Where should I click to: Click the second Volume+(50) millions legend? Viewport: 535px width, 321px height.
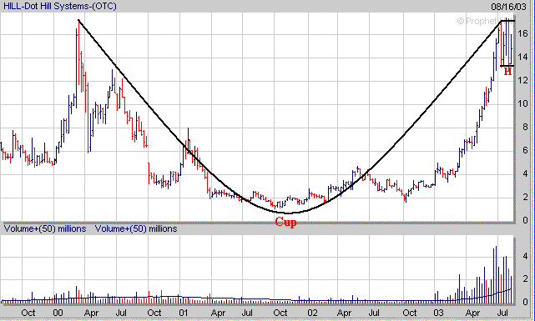(136, 228)
